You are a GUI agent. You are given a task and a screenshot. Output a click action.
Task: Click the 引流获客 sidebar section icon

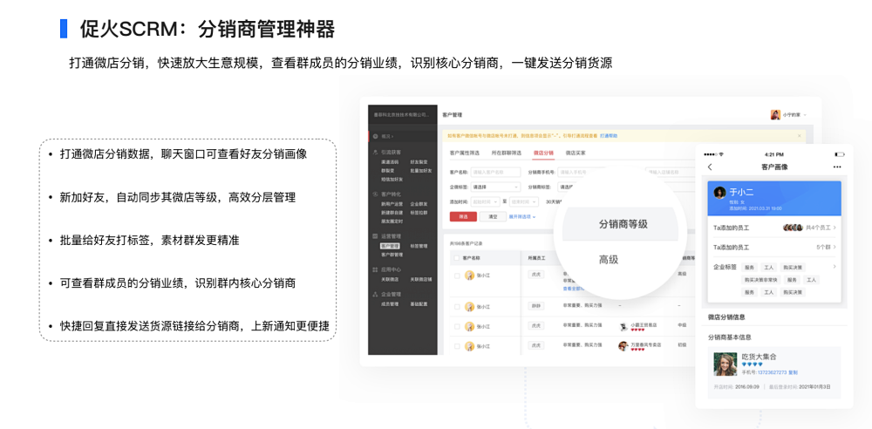pyautogui.click(x=375, y=152)
